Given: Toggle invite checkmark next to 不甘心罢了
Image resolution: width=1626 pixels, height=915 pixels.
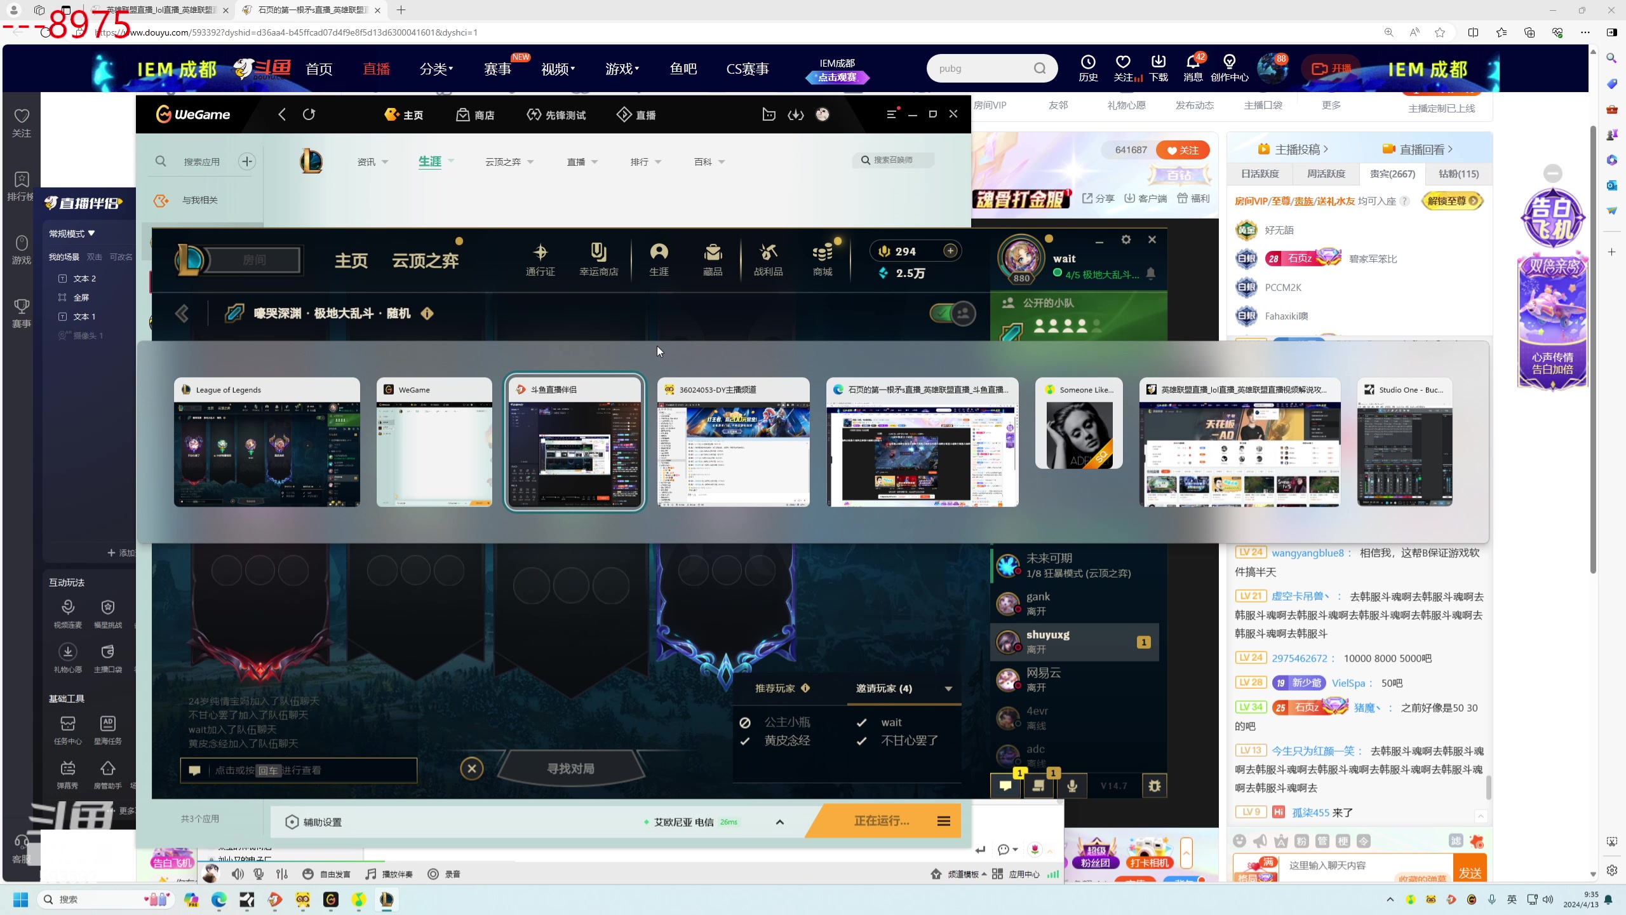Looking at the screenshot, I should [861, 741].
